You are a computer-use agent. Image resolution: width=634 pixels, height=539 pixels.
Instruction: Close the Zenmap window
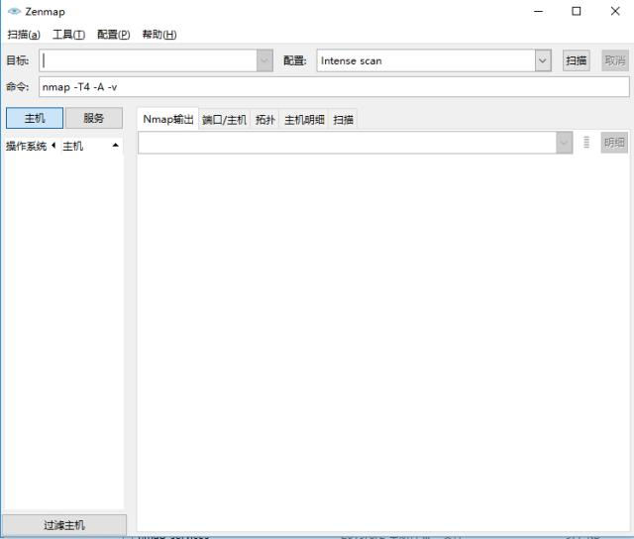tap(615, 11)
